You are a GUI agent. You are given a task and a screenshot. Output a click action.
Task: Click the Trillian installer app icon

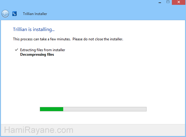tap(14, 14)
